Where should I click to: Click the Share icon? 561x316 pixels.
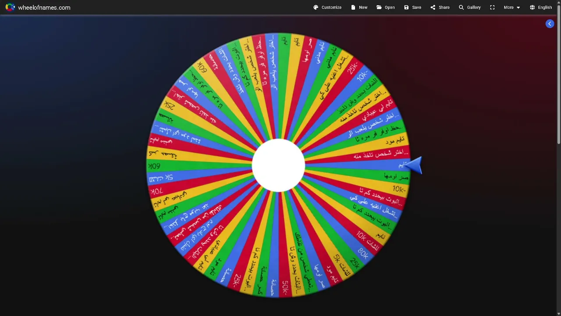433,7
